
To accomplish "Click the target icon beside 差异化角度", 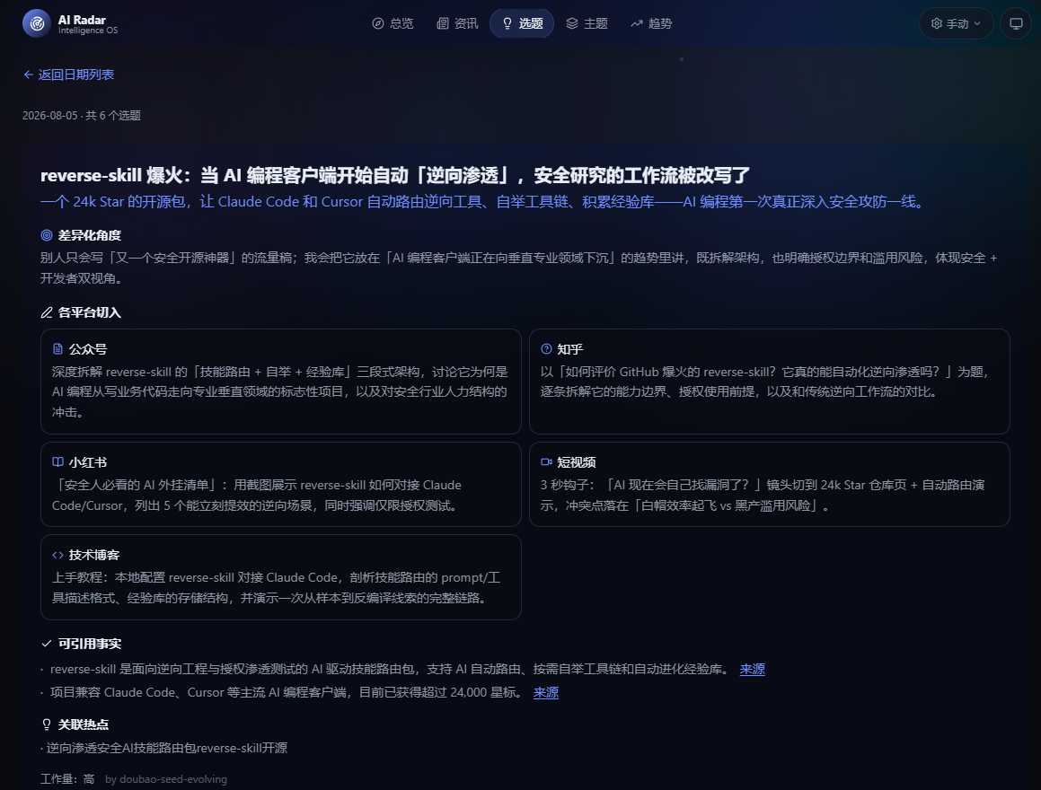I will pyautogui.click(x=47, y=235).
